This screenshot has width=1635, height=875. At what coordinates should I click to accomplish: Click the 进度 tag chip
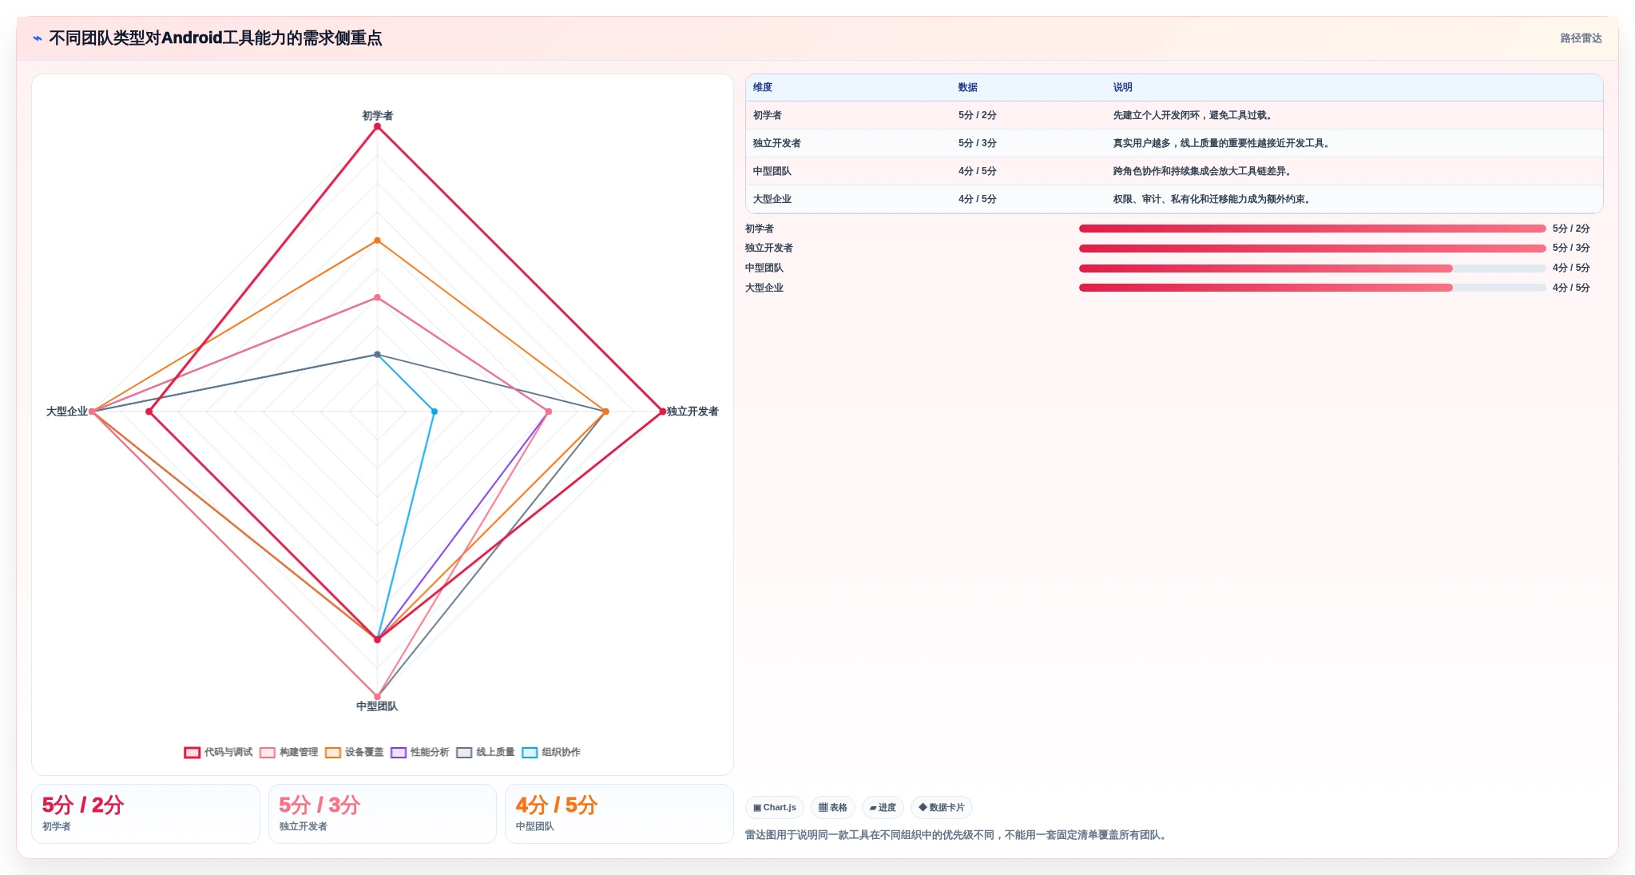coord(883,808)
